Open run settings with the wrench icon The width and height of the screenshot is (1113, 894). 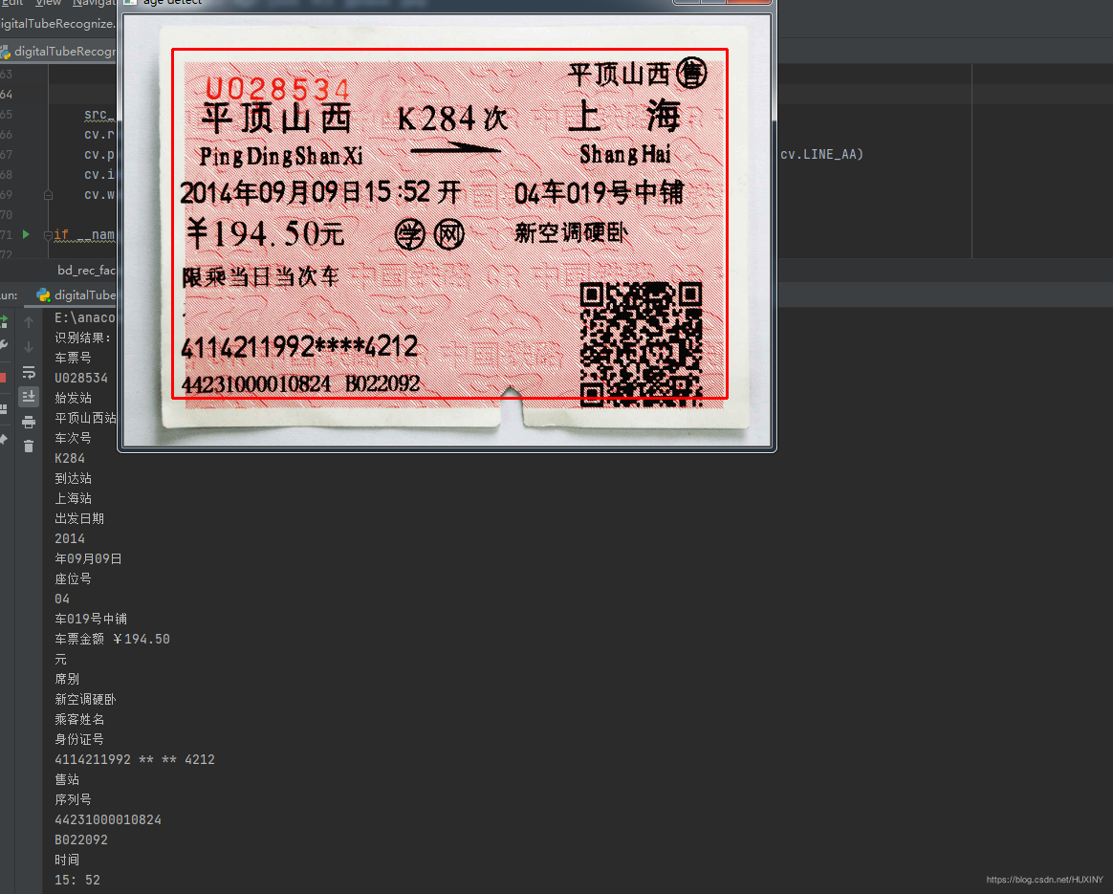click(x=6, y=342)
